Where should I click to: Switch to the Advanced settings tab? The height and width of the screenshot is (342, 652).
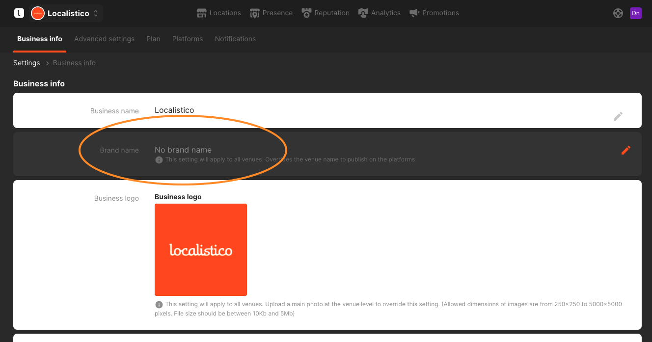(x=104, y=39)
